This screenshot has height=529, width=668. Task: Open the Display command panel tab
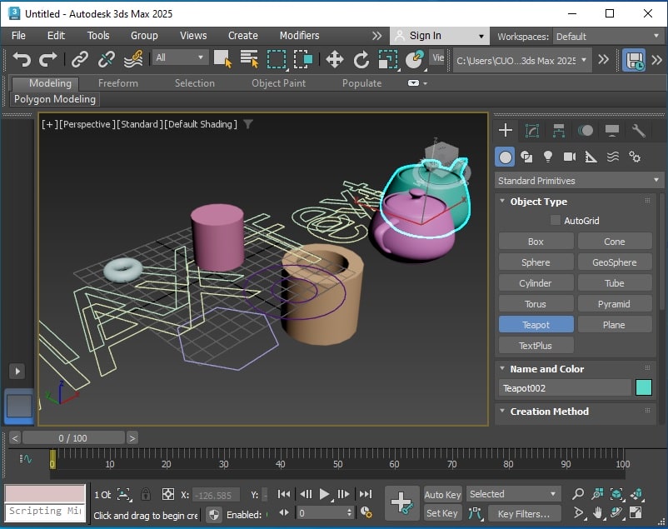(612, 131)
